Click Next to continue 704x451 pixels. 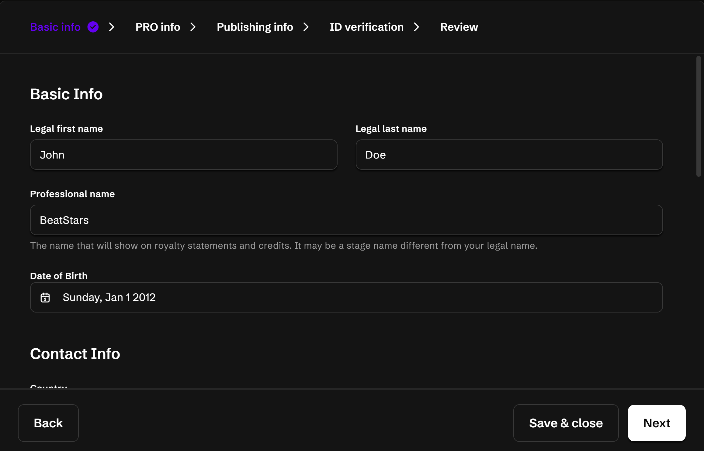click(656, 423)
